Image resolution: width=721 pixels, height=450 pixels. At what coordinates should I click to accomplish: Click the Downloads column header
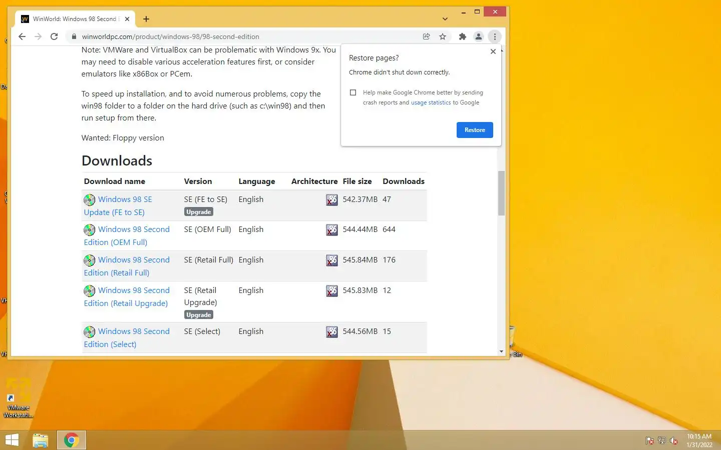coord(404,181)
